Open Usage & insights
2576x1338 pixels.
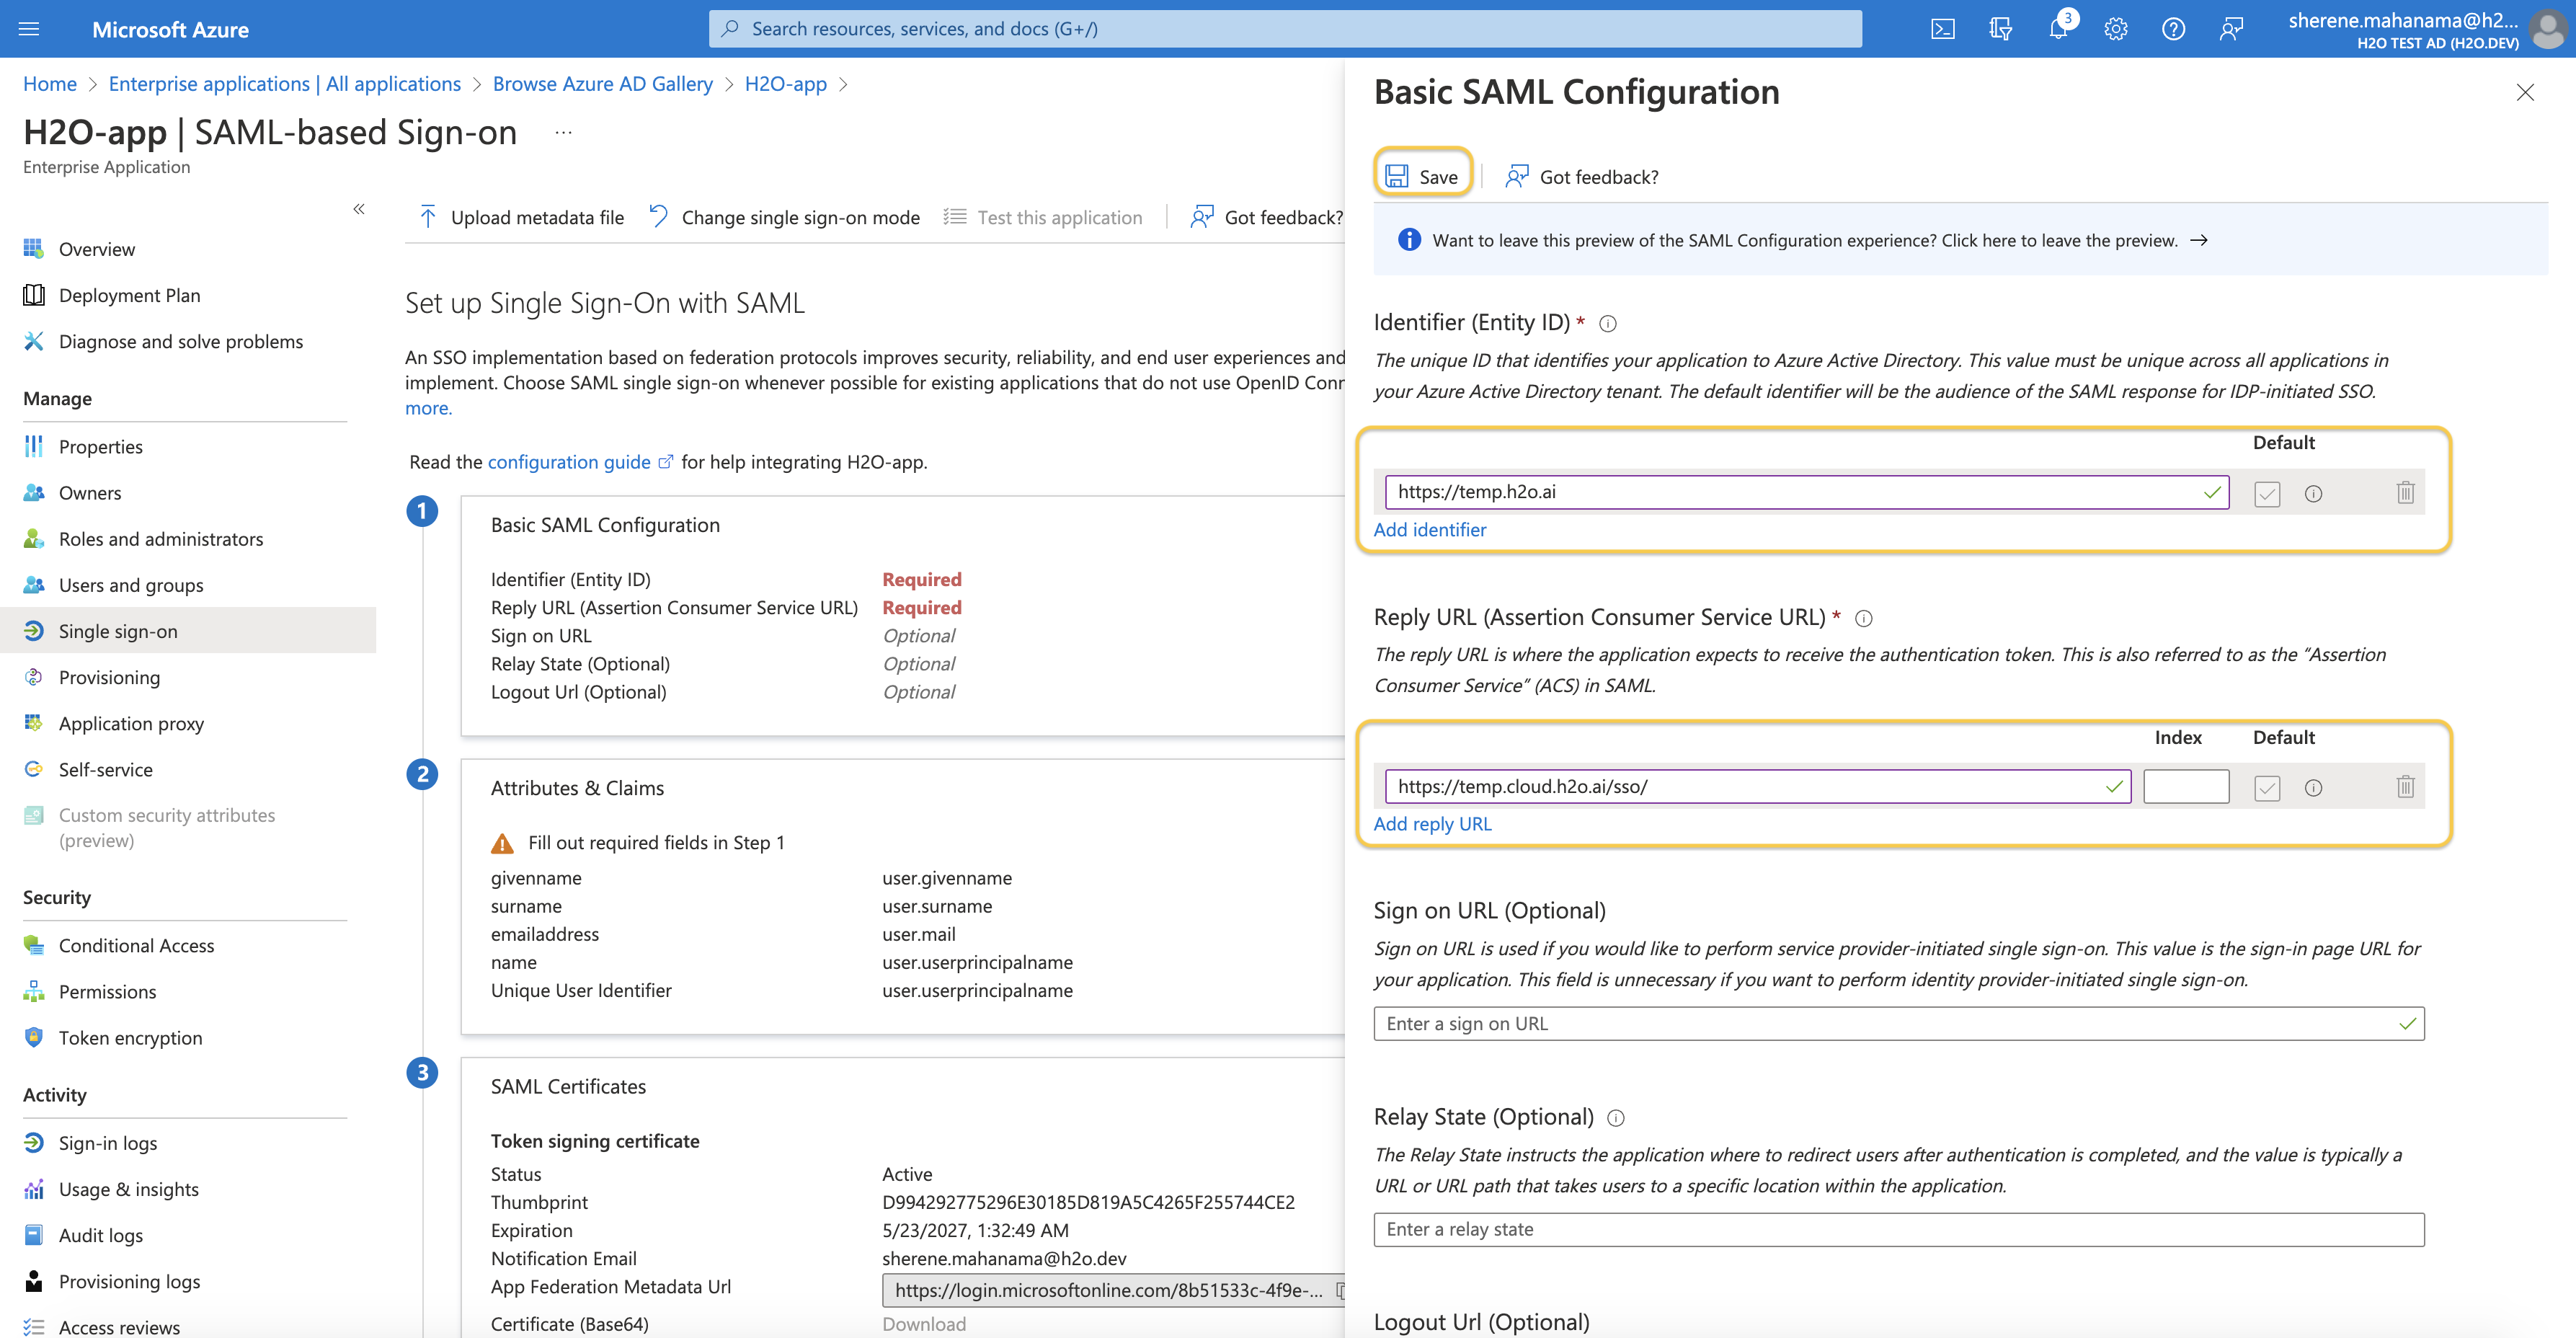coord(188,1189)
